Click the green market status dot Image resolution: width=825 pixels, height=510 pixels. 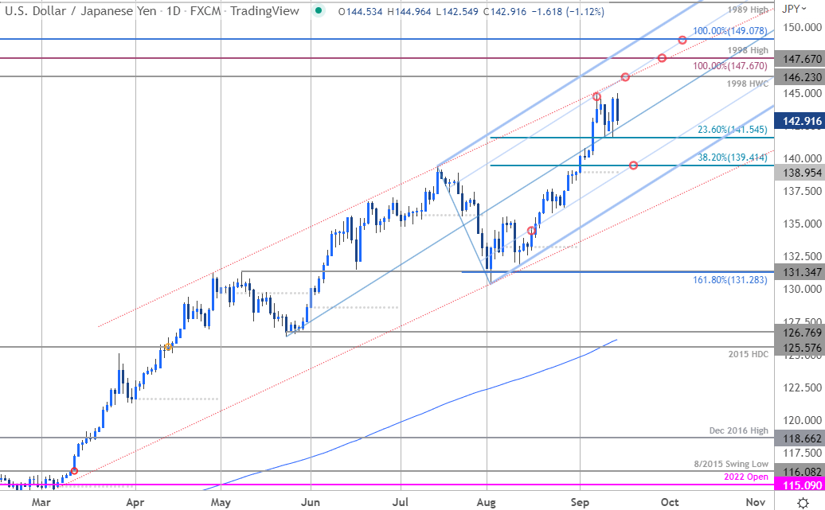point(319,12)
